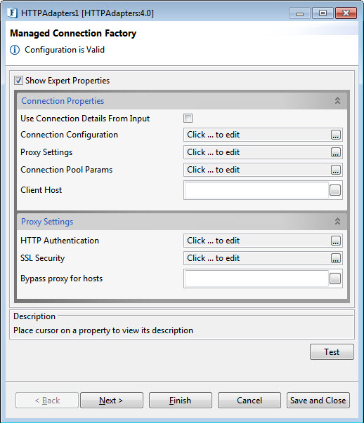Open the HTTP Authentication ellipsis editor button
The height and width of the screenshot is (423, 364).
[x=336, y=241]
